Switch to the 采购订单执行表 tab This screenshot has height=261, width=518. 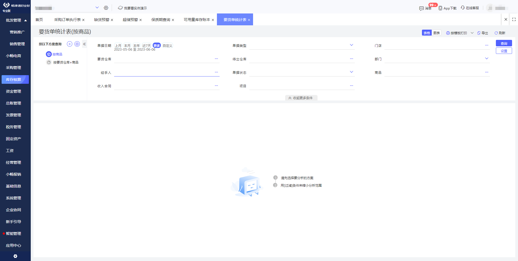67,20
